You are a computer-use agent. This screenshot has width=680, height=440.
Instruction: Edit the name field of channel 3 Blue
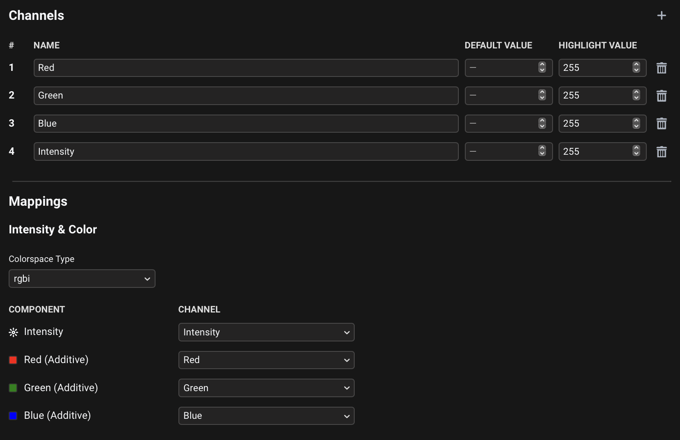pos(246,124)
